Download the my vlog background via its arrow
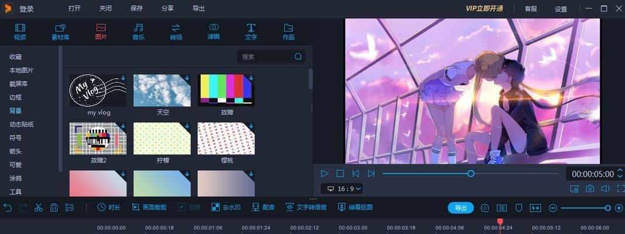 pyautogui.click(x=123, y=78)
